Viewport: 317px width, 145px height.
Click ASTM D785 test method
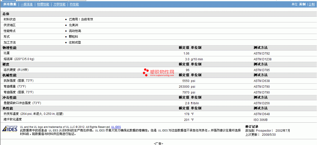(x=262, y=70)
